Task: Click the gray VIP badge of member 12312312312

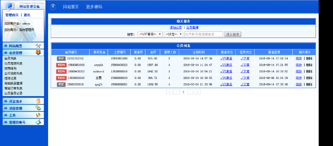Action: pos(61,59)
